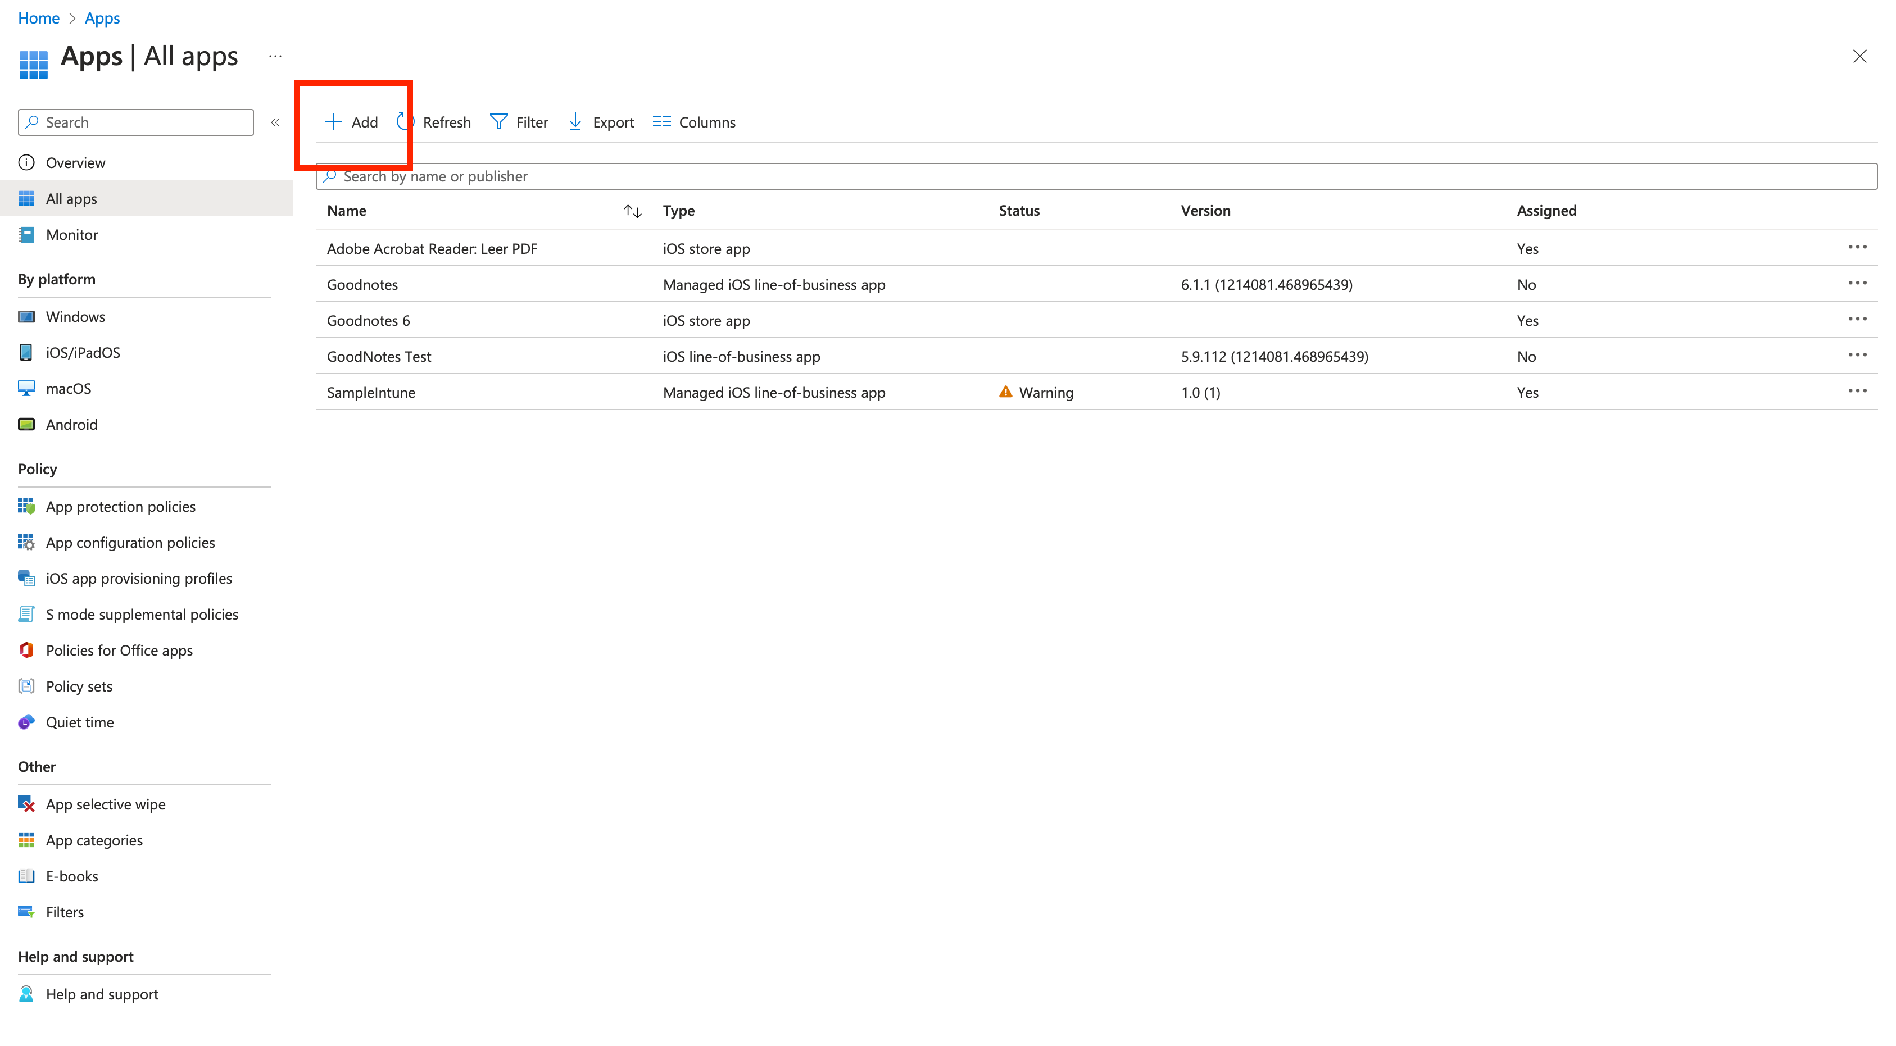
Task: Open the ellipsis menu beside page title
Action: (x=275, y=57)
